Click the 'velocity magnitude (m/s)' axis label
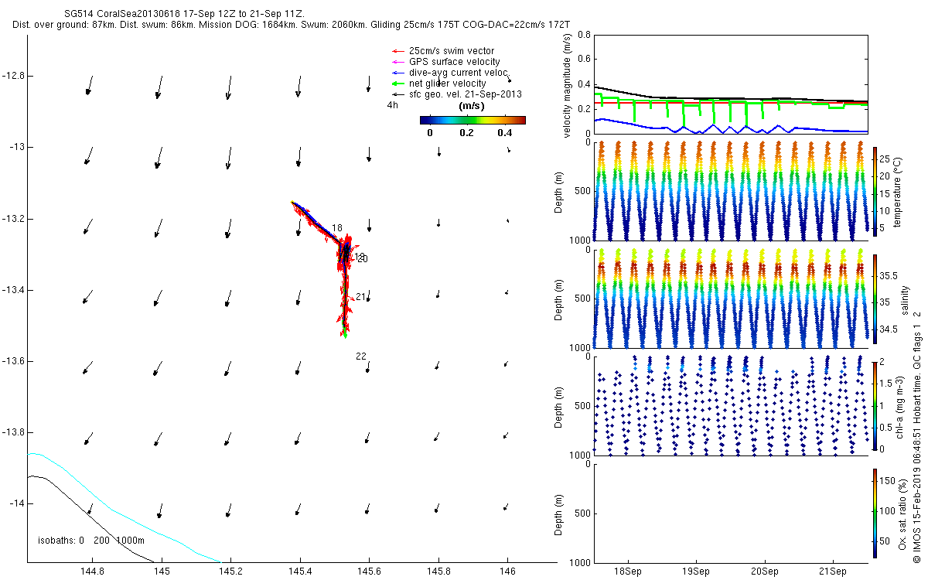 [568, 84]
